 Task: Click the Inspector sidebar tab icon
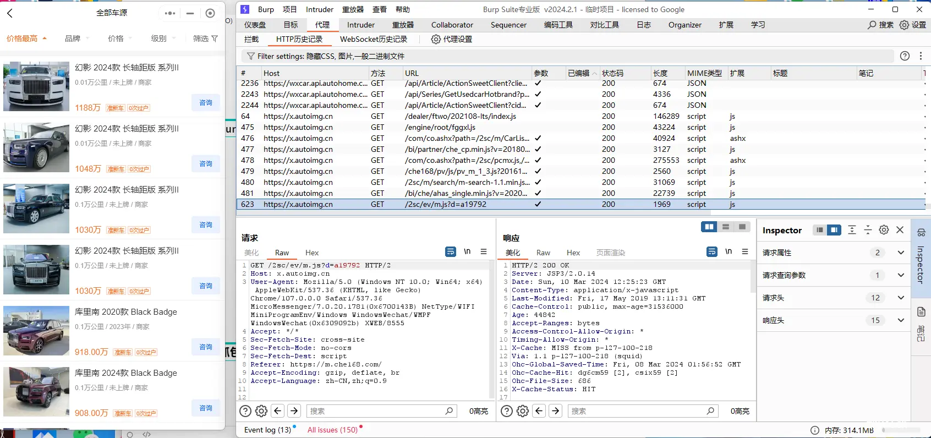921,232
